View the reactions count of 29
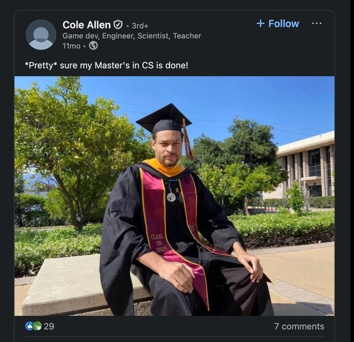 49,326
